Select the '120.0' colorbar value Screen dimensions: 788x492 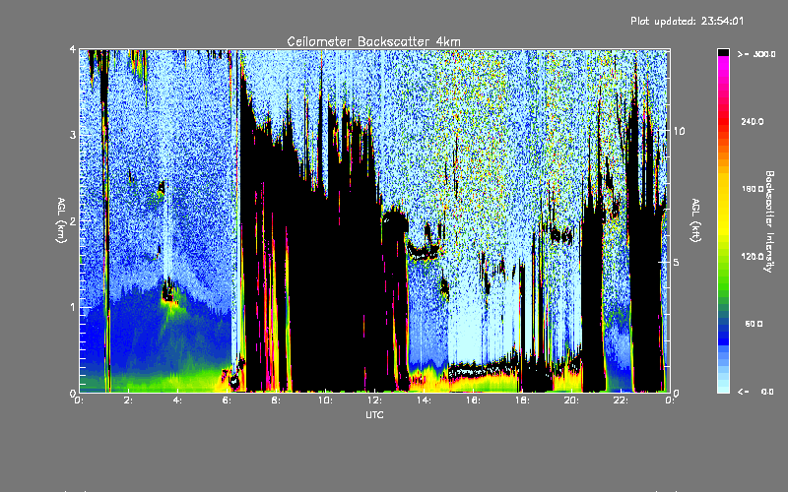click(753, 256)
